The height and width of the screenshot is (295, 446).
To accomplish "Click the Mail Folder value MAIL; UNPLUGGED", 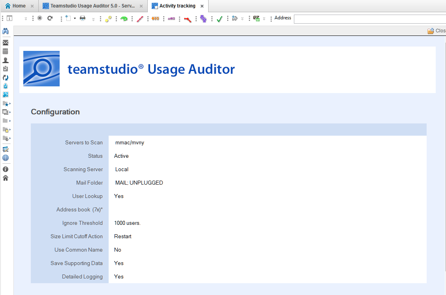I will click(139, 183).
